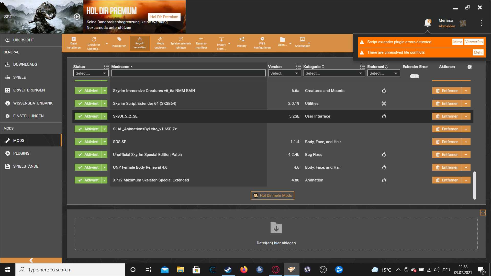Open the Endorsed filter dropdown
491x276 pixels.
click(384, 73)
